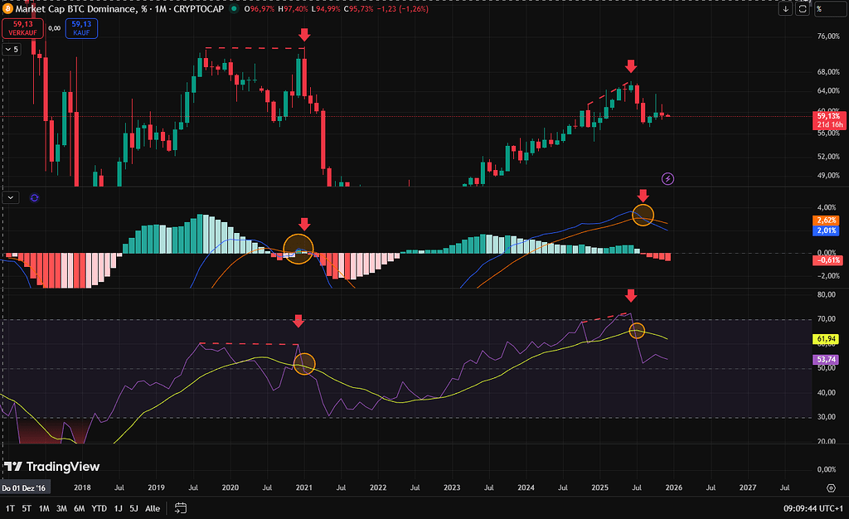The width and height of the screenshot is (849, 519).
Task: Click the download arrow icon top right
Action: click(x=785, y=9)
